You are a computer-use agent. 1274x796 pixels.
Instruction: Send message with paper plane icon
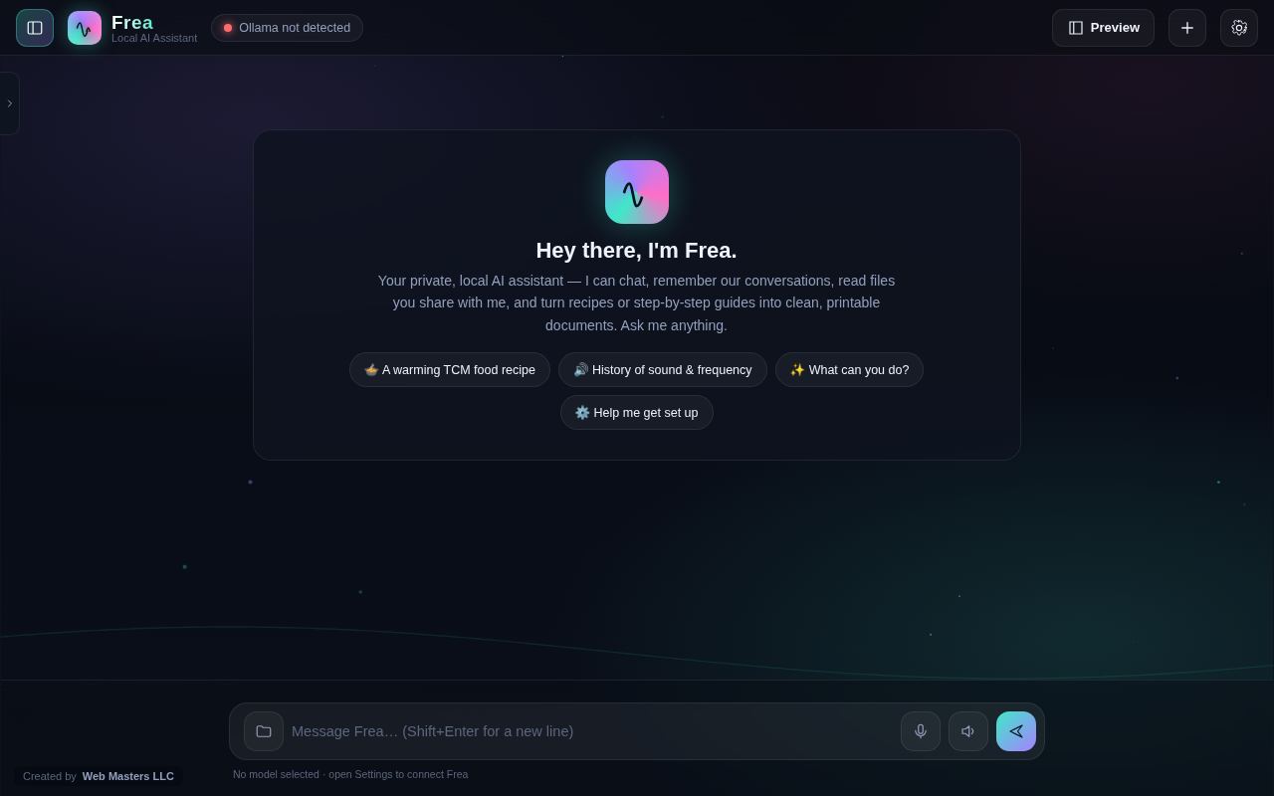pyautogui.click(x=1016, y=731)
